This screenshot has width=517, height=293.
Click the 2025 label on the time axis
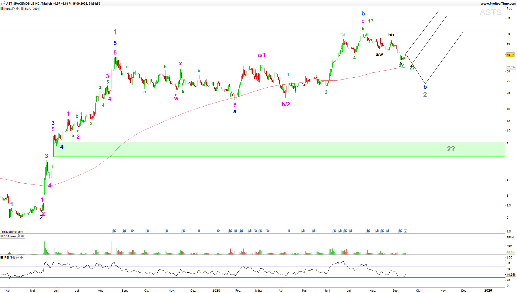(x=216, y=291)
